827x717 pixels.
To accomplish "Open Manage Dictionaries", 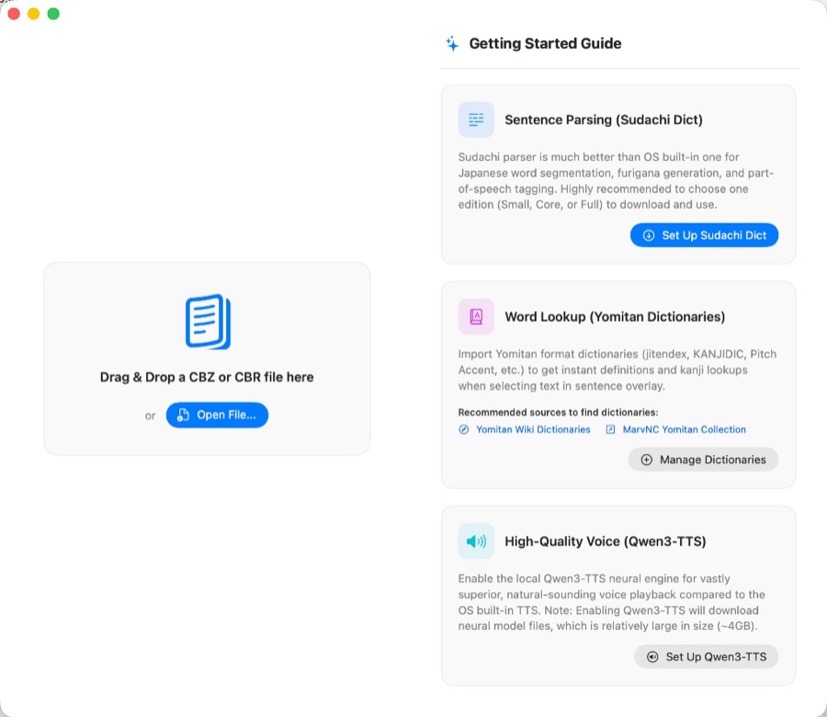I will [x=703, y=460].
